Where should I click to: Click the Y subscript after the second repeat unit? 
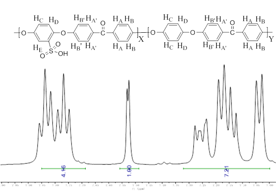(271, 39)
